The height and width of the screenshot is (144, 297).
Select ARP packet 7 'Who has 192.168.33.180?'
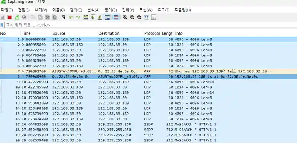(x=148, y=71)
